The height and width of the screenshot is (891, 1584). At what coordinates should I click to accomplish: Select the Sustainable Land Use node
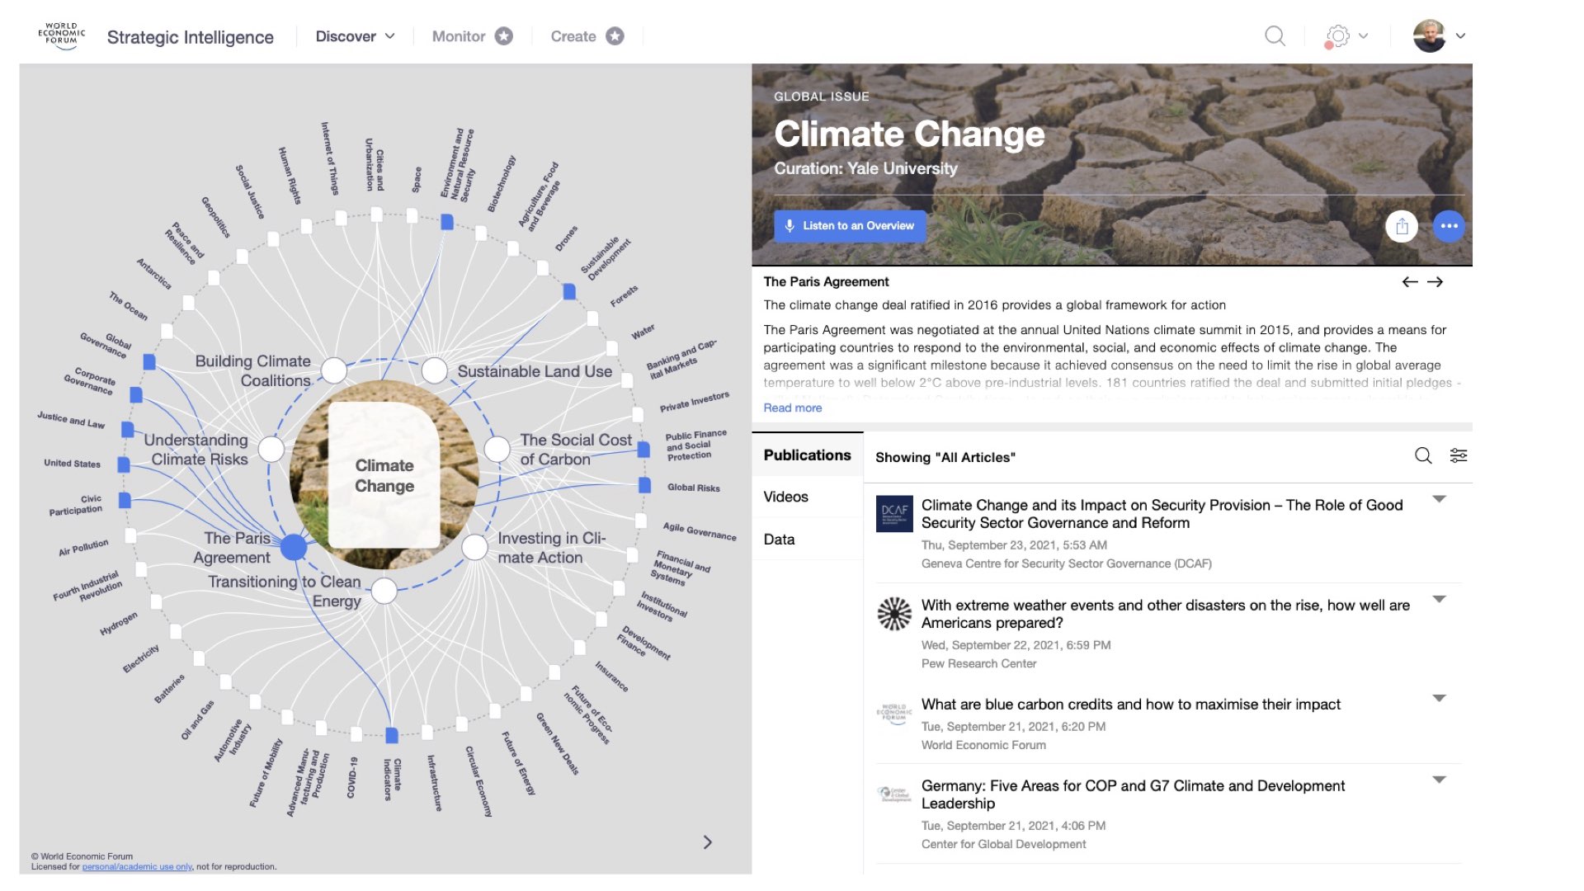tap(435, 370)
